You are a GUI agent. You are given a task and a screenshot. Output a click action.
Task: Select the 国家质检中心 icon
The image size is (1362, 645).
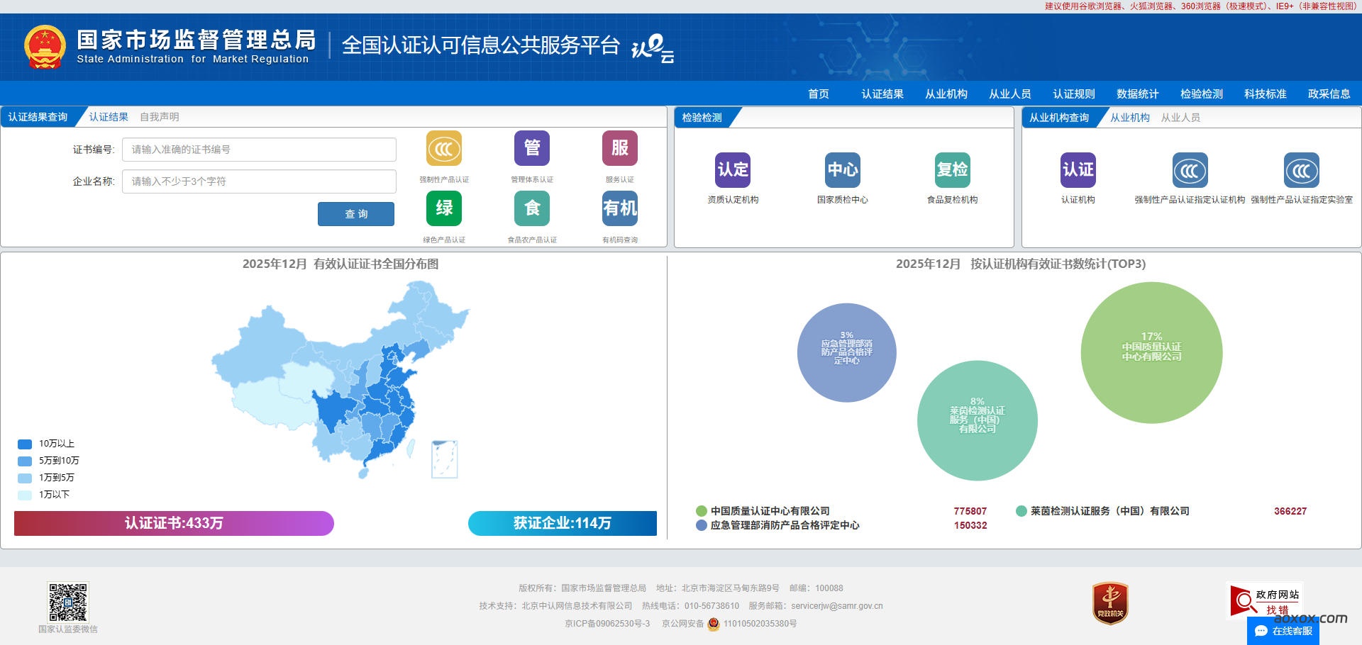[841, 170]
